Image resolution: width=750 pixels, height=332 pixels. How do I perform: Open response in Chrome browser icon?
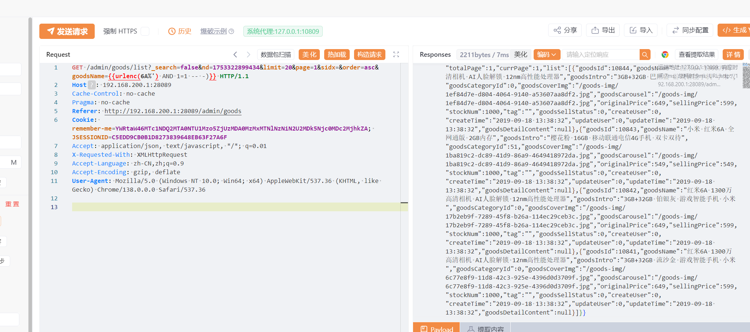(x=665, y=55)
